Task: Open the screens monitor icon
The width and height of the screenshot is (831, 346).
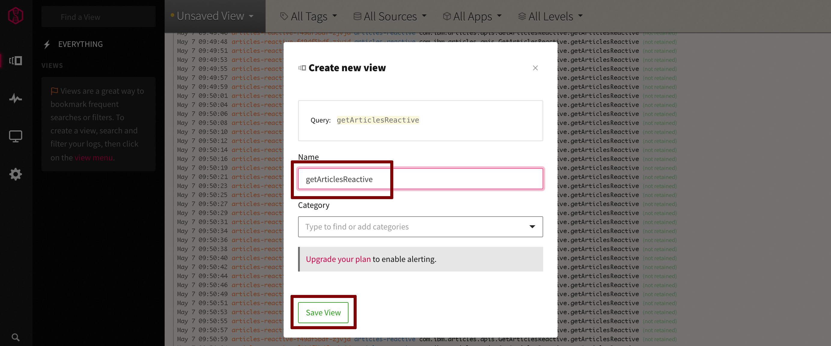Action: (x=16, y=136)
